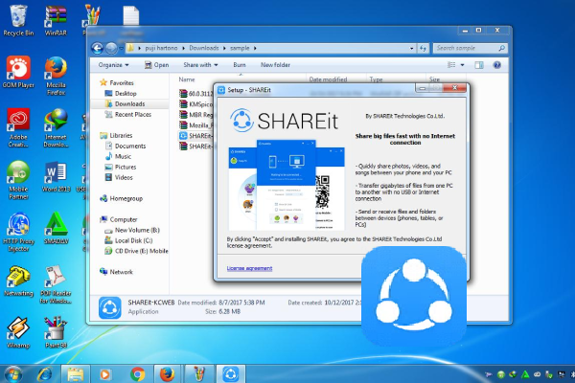
Task: Launch Google Chrome from taskbar
Action: click(137, 374)
